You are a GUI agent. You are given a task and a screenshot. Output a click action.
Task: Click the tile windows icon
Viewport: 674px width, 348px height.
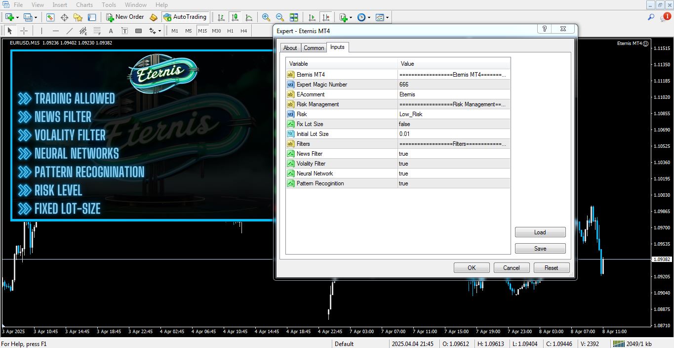pyautogui.click(x=294, y=17)
